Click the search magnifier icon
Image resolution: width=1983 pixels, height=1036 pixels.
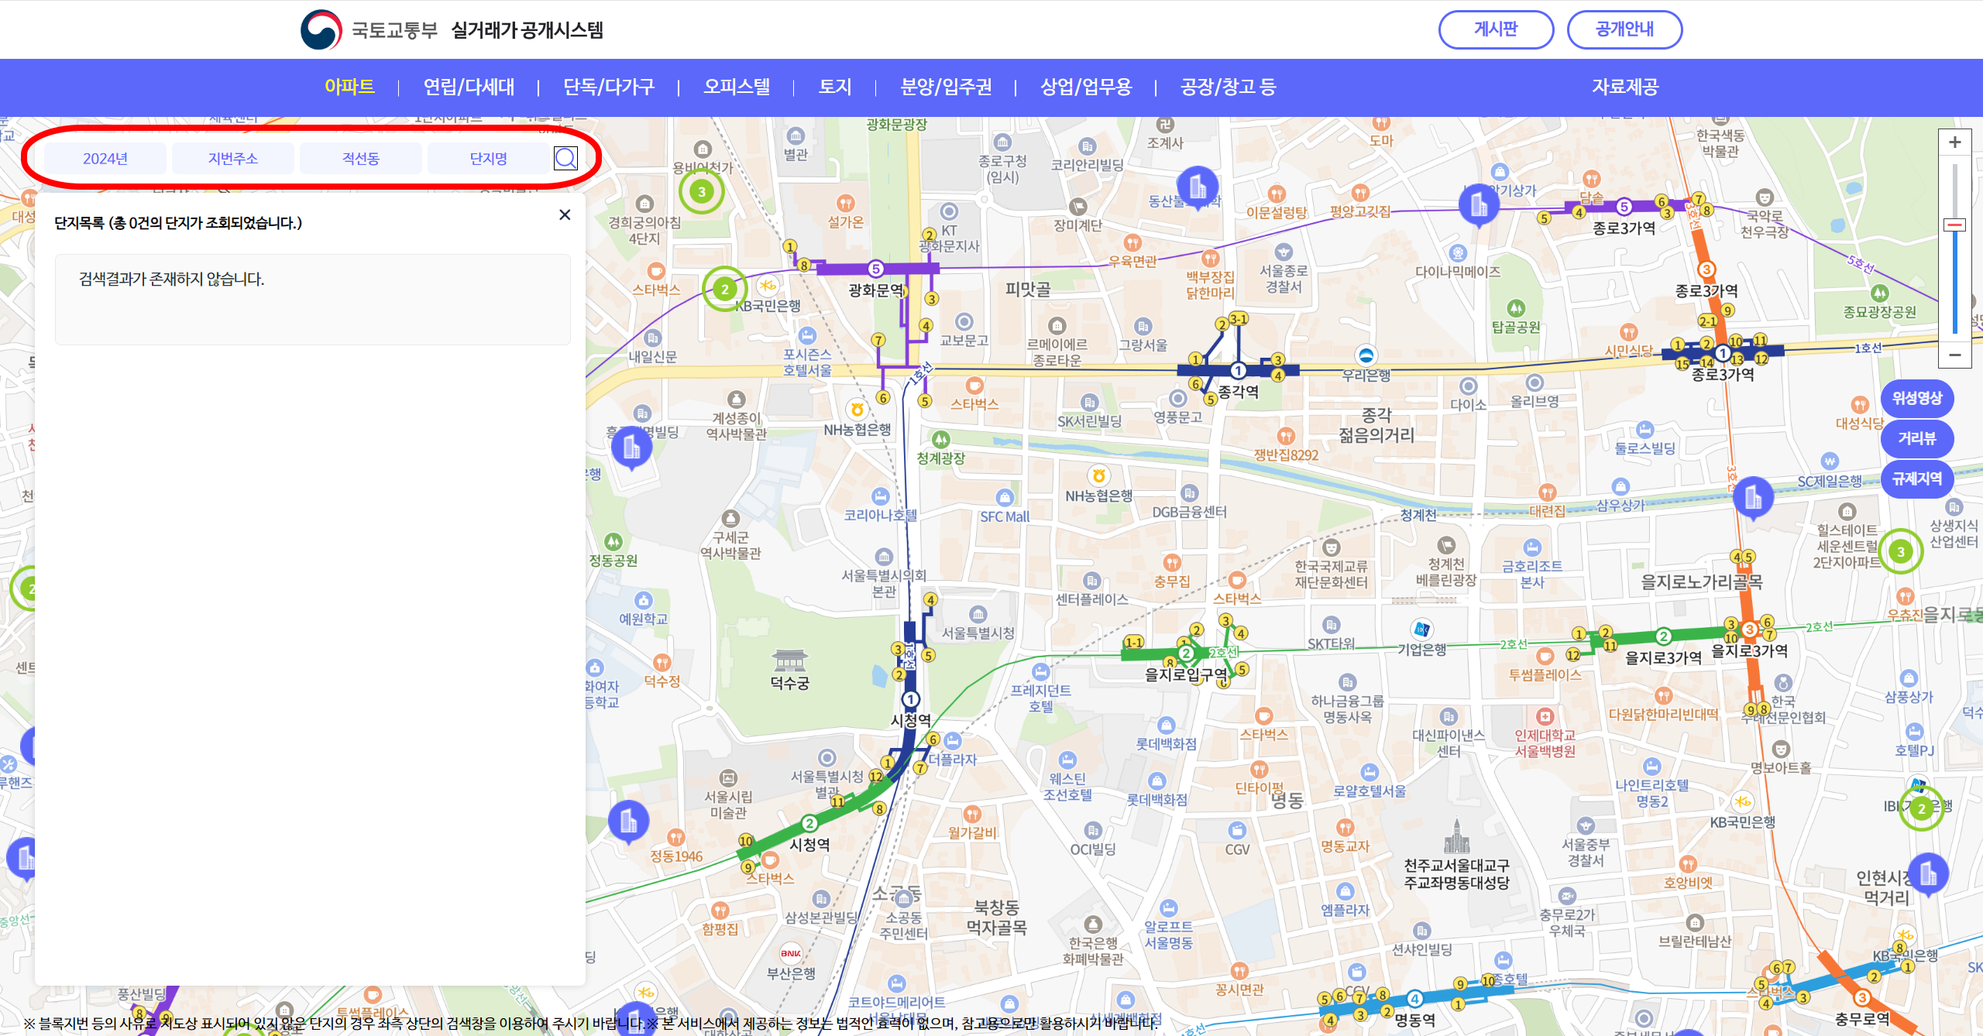(565, 159)
